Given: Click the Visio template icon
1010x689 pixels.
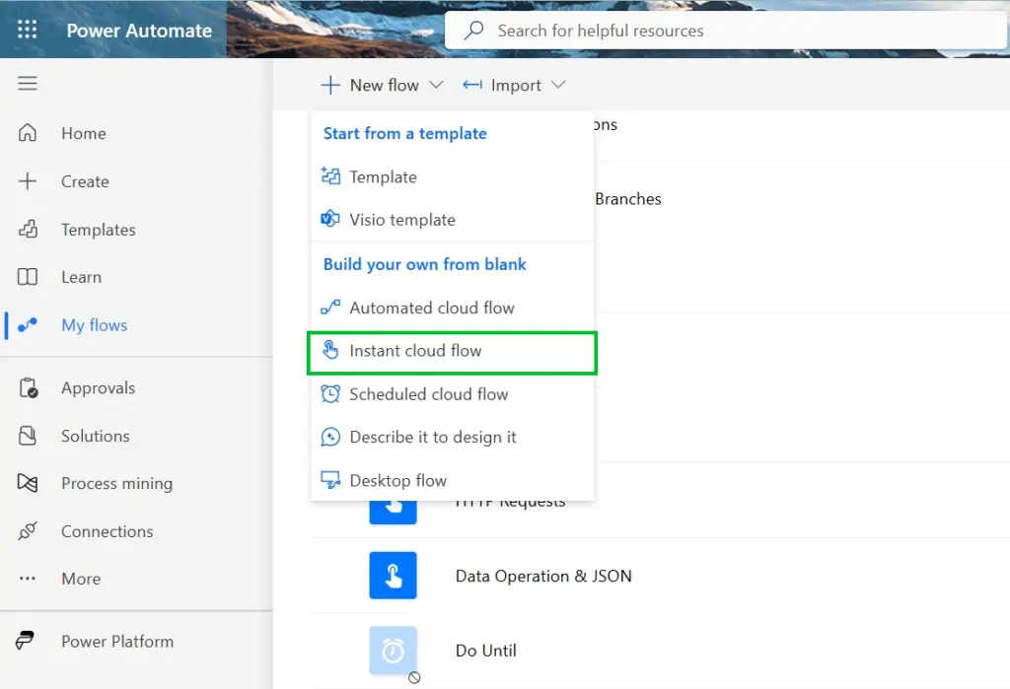Looking at the screenshot, I should [x=330, y=219].
